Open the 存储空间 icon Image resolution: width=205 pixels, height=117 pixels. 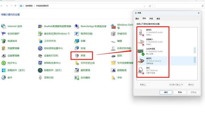click(113, 34)
